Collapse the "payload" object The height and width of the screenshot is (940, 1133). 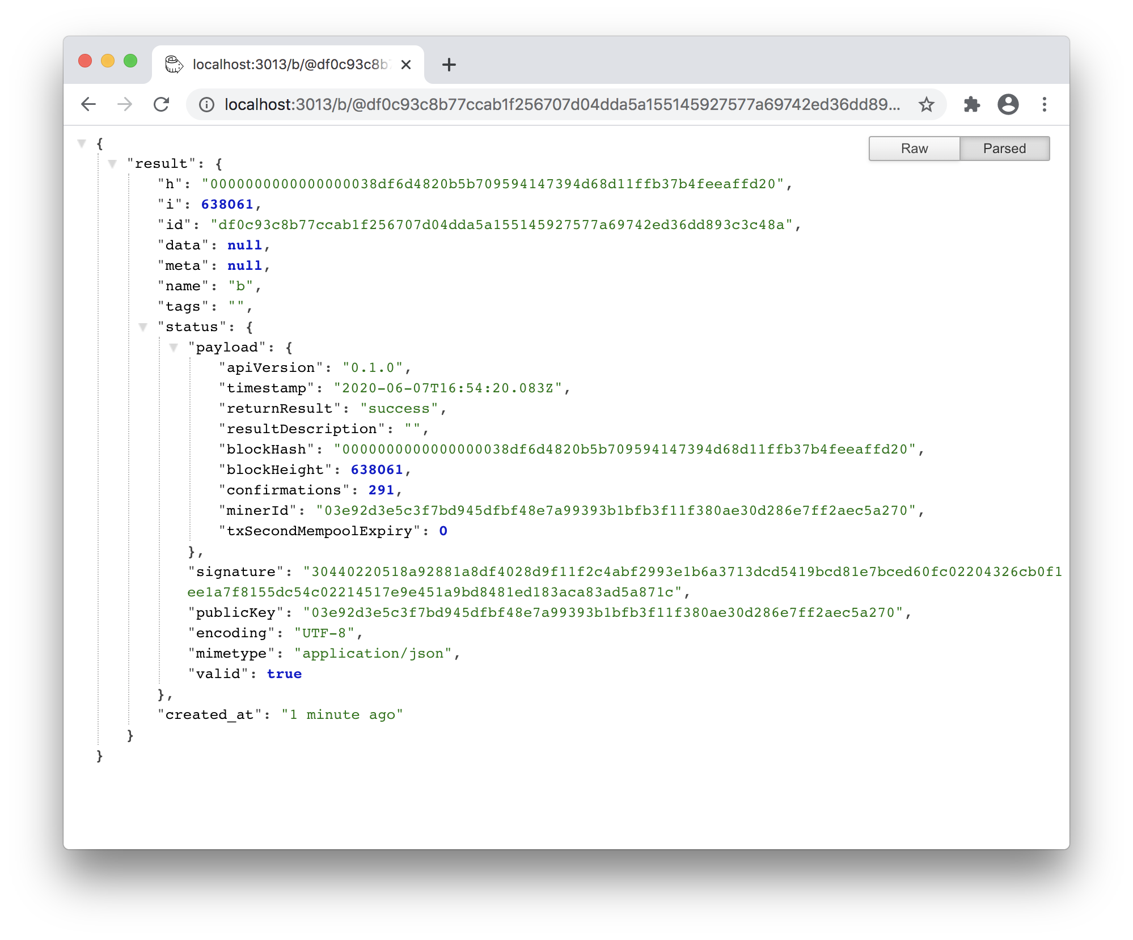(174, 348)
